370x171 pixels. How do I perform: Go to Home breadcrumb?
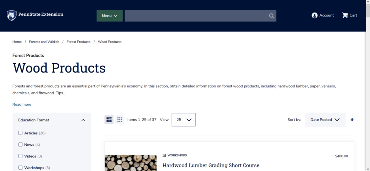[17, 42]
